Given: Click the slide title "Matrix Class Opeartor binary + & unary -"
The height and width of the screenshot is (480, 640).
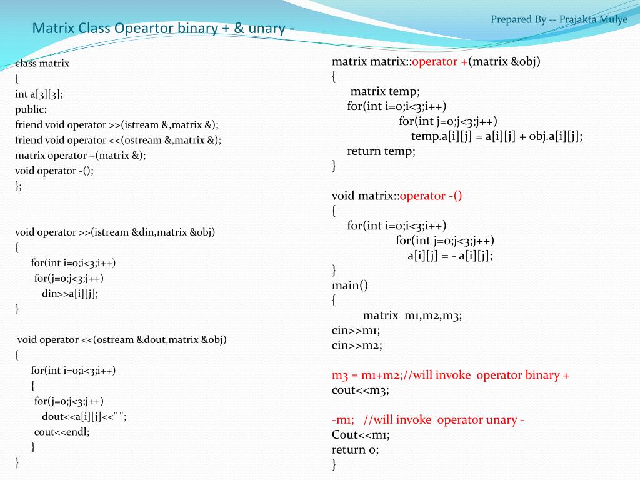Looking at the screenshot, I should click(163, 28).
